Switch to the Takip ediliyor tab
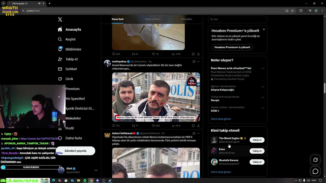 tap(153, 19)
